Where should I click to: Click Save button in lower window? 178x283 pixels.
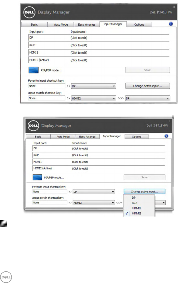click(x=144, y=177)
